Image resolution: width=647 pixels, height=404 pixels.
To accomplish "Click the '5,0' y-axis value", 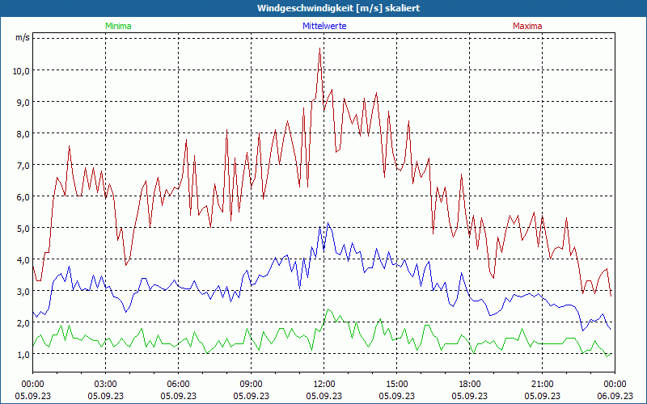I will point(23,228).
